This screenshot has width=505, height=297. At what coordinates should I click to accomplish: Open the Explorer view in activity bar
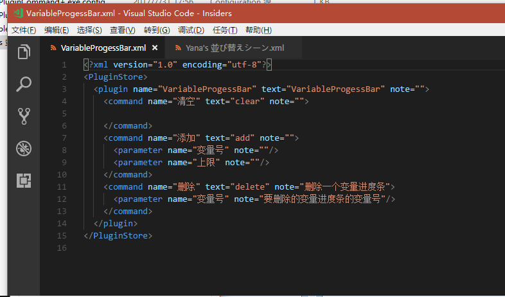(x=24, y=52)
